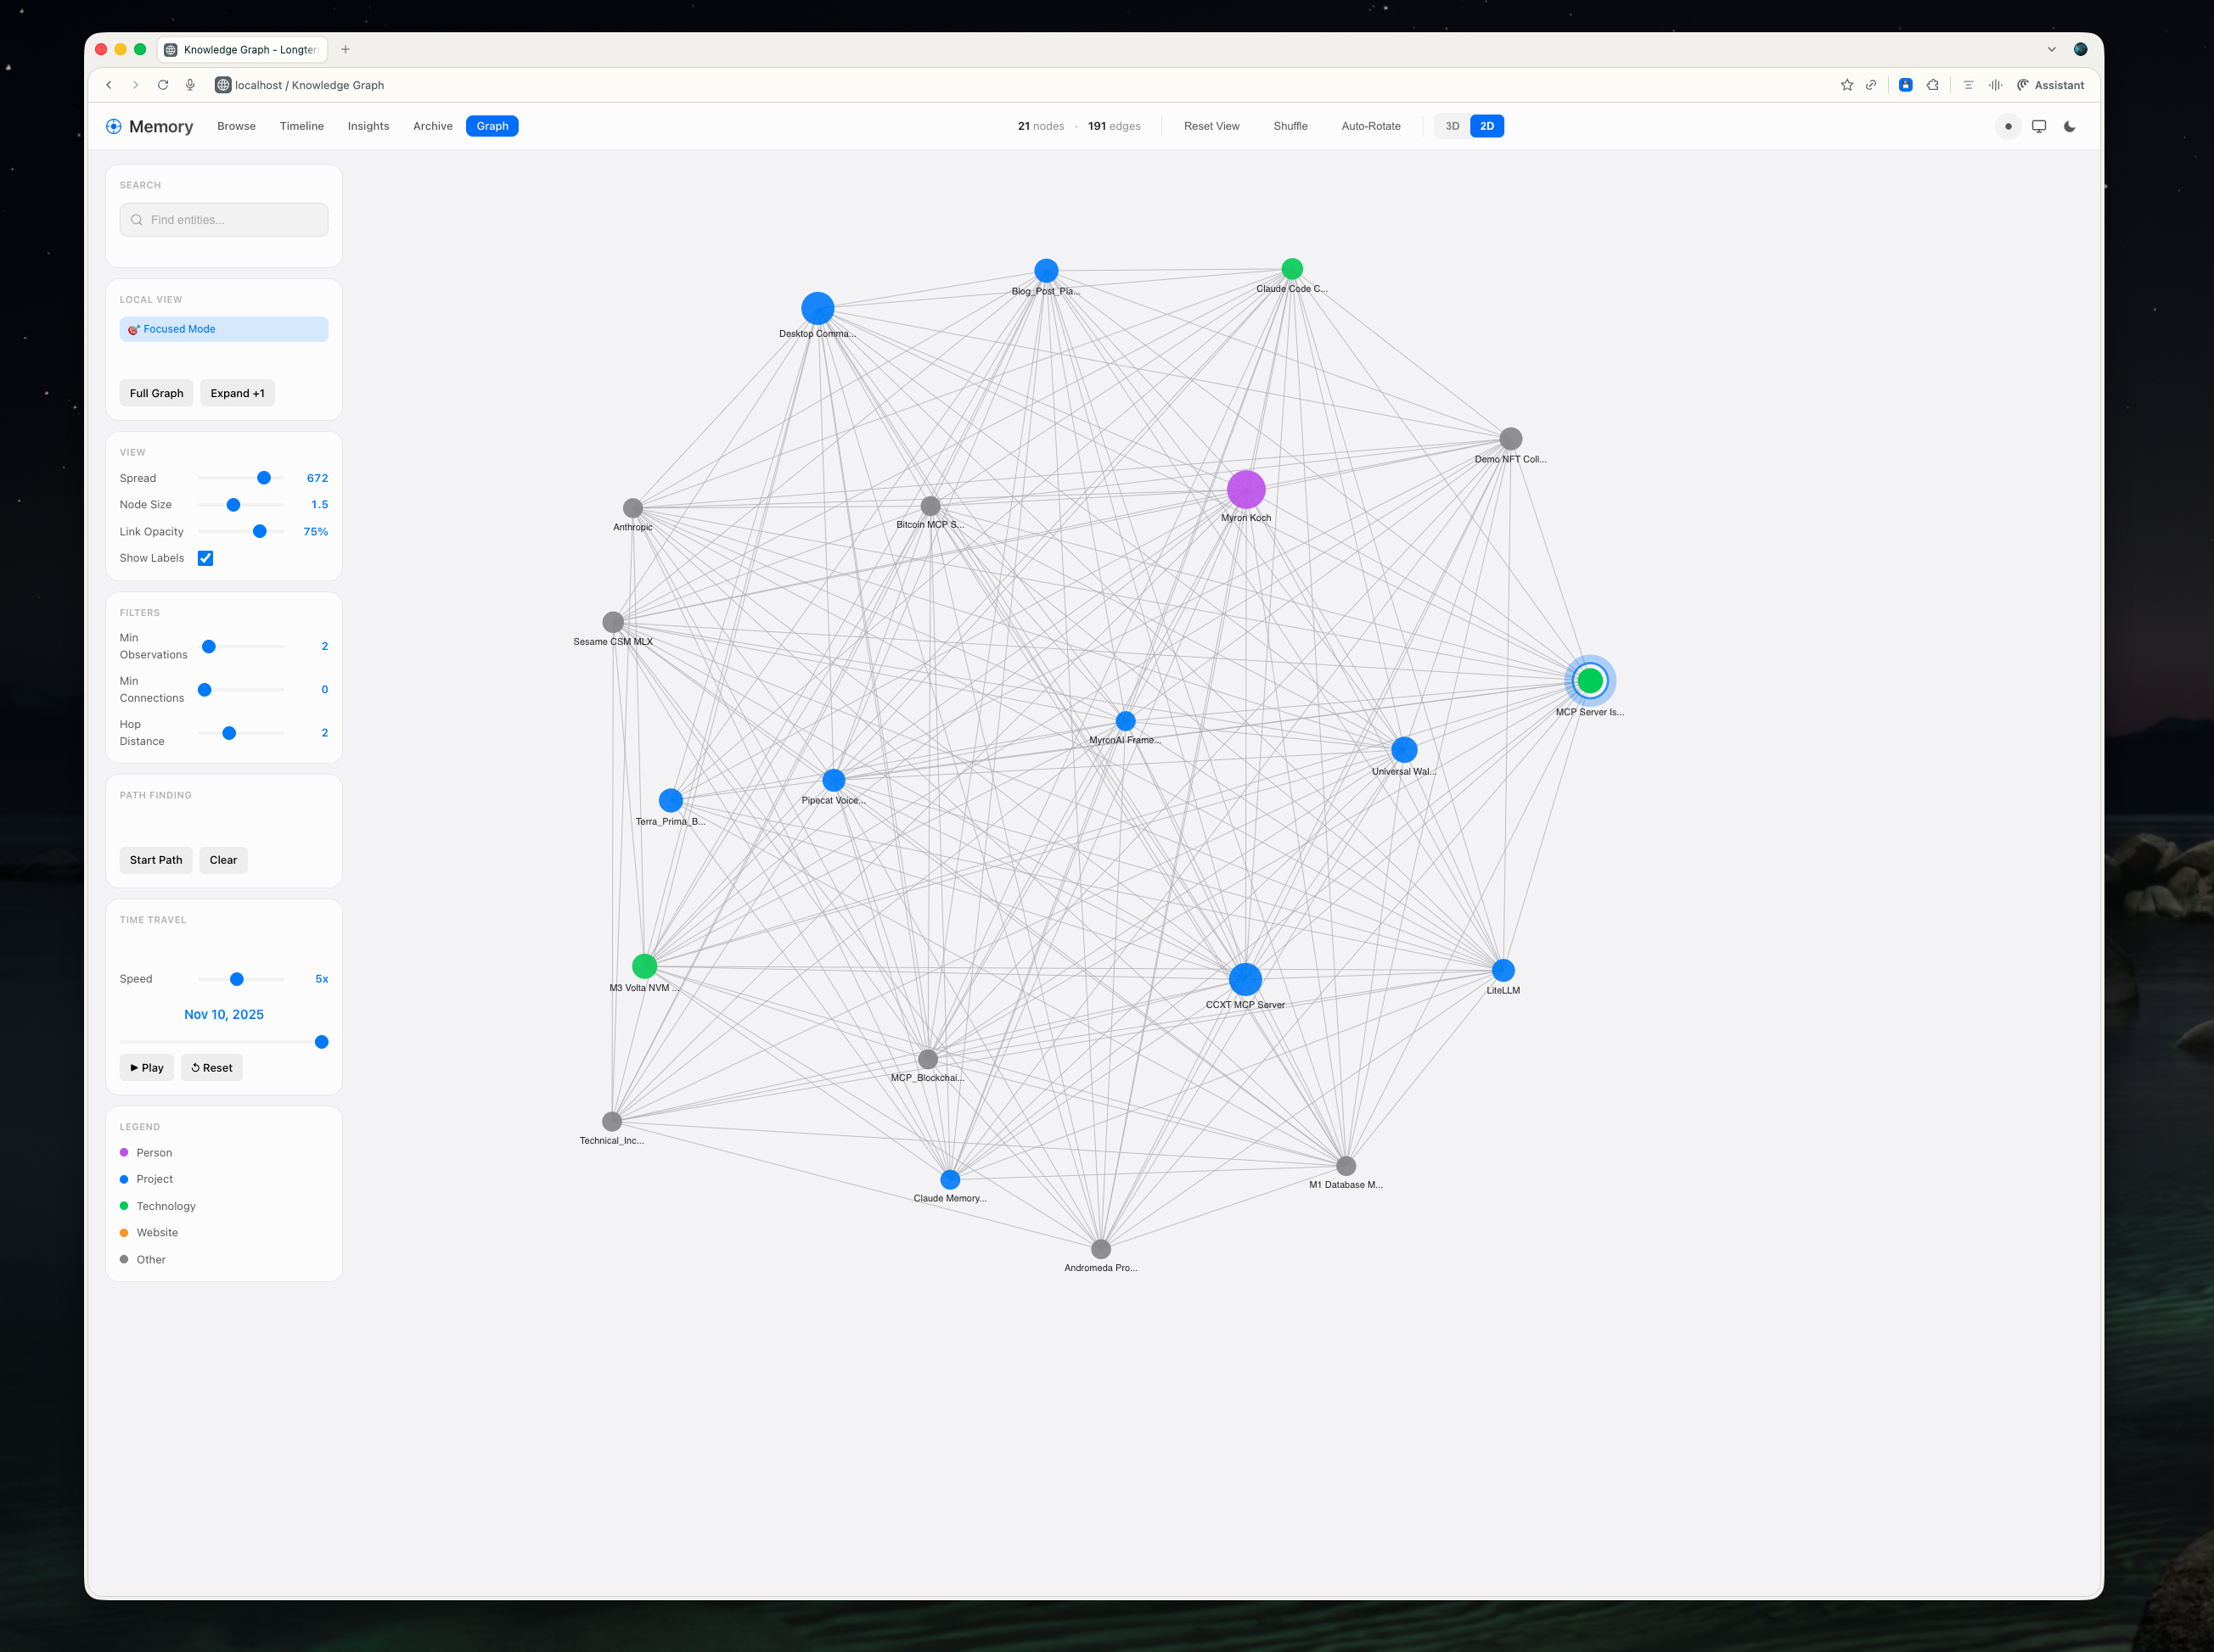Switch the graph to 3D view
The image size is (2214, 1652).
(1452, 126)
